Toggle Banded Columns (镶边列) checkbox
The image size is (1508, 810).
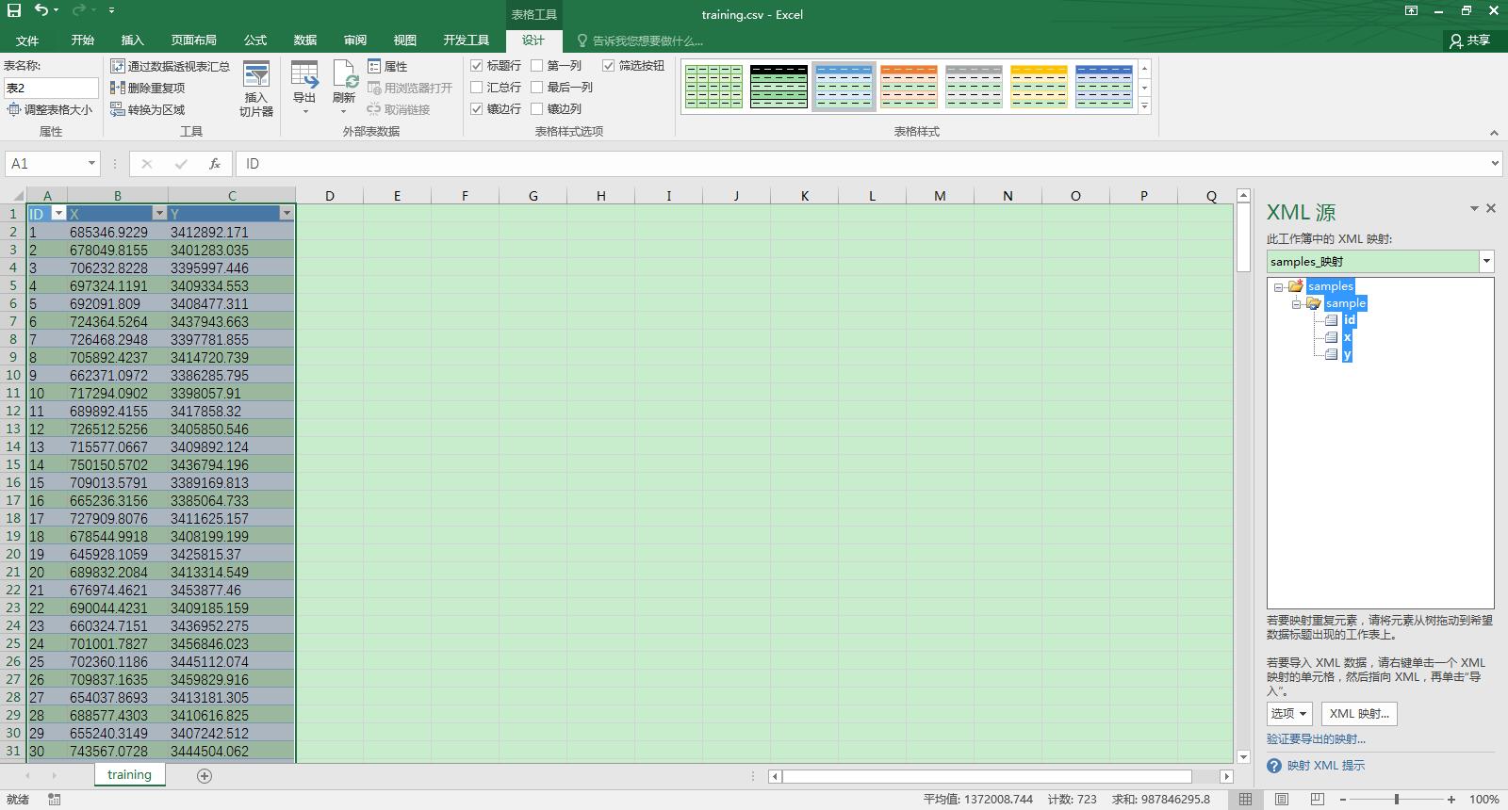[537, 109]
